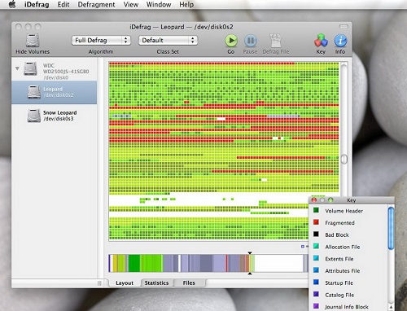Open the Key legend from toolbar
407x311 pixels.
[x=321, y=41]
